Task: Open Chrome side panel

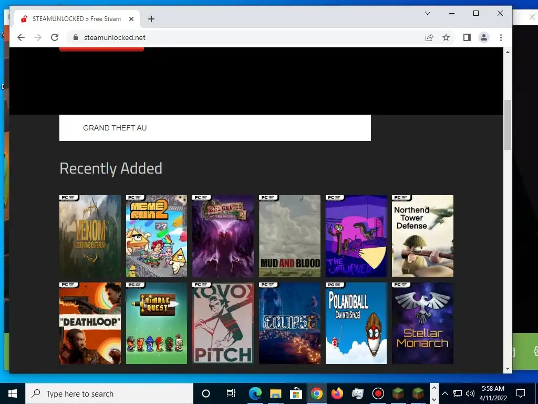Action: tap(467, 37)
